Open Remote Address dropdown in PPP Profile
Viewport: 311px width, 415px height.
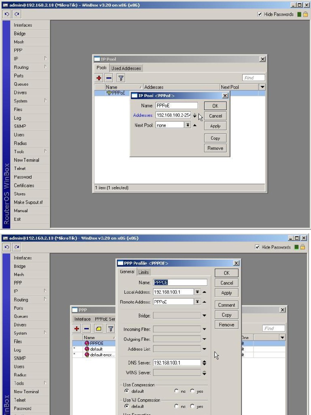(x=197, y=302)
